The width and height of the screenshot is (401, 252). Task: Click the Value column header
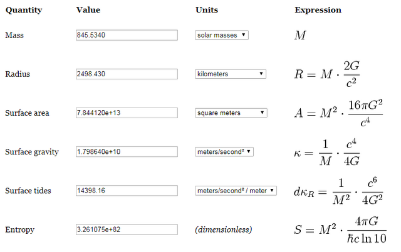coord(88,10)
